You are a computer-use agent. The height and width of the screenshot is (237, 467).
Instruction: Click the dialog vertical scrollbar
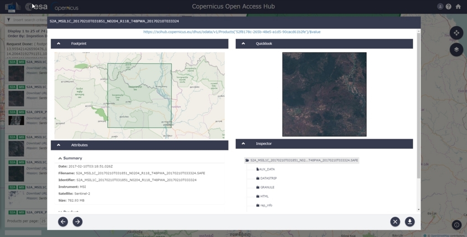(419, 106)
